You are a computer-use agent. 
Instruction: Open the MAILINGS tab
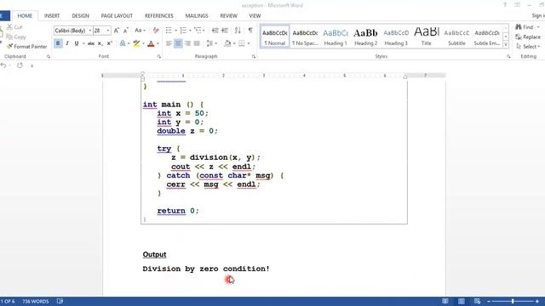click(x=197, y=16)
